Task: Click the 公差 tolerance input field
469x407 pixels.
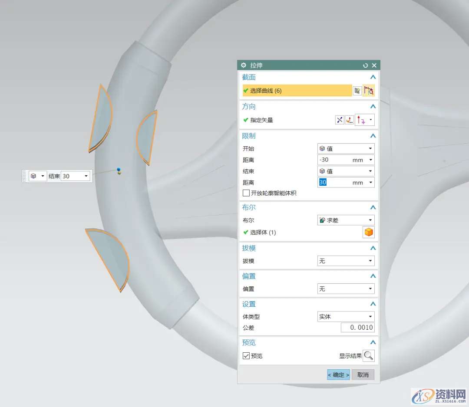Action: point(357,328)
